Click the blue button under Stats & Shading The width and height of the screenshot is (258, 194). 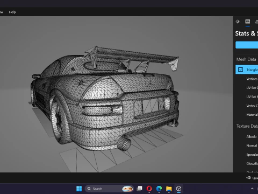[x=247, y=45]
